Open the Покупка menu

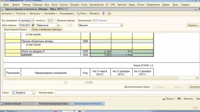click(64, 5)
